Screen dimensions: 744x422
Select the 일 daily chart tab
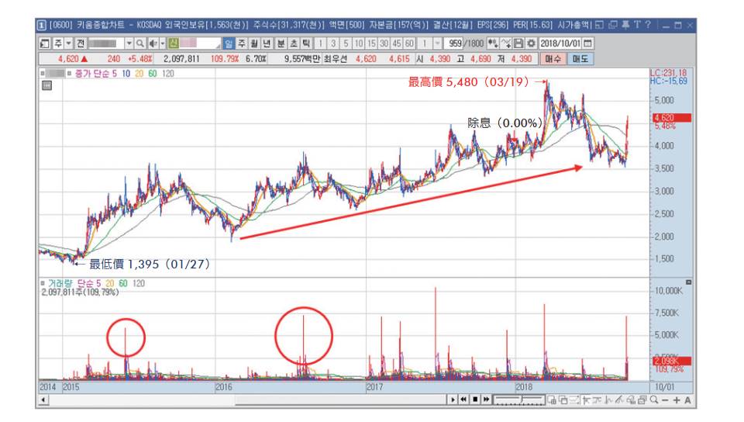click(x=229, y=43)
